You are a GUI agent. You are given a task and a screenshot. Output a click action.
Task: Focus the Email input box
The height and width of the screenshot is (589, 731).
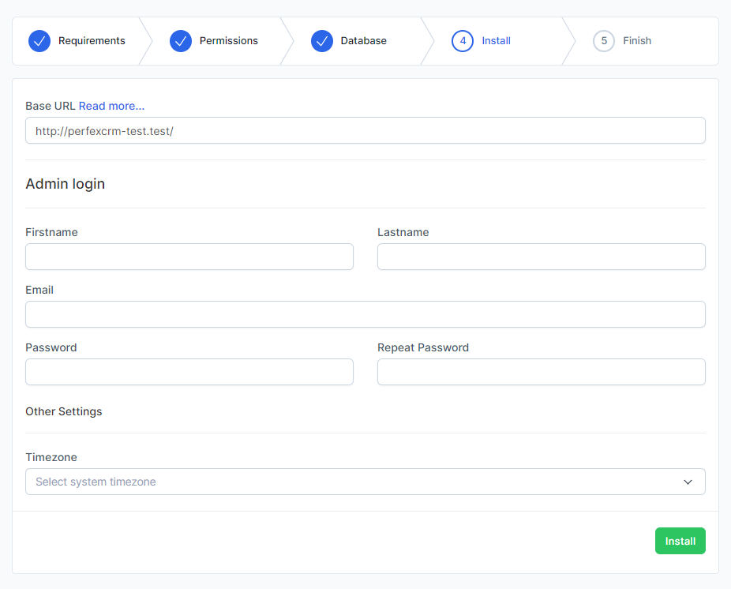[x=365, y=314]
